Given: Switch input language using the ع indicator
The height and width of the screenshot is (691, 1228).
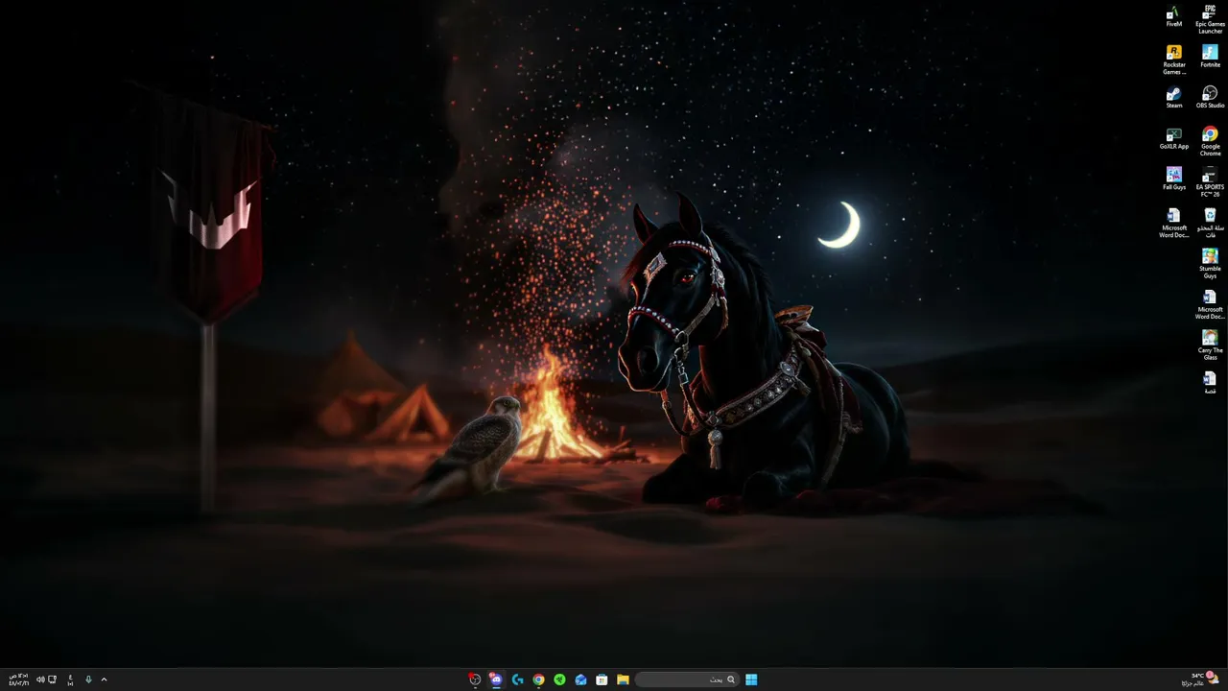Looking at the screenshot, I should (x=71, y=679).
